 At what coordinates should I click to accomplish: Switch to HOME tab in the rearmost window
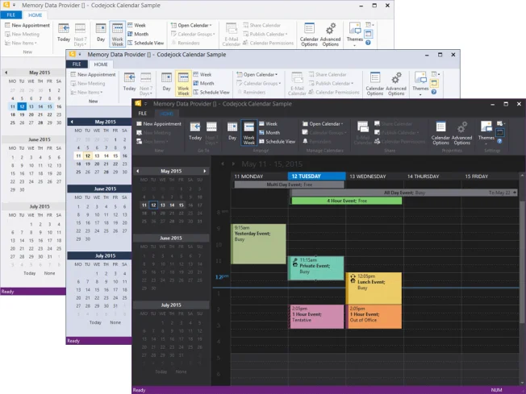(x=35, y=15)
